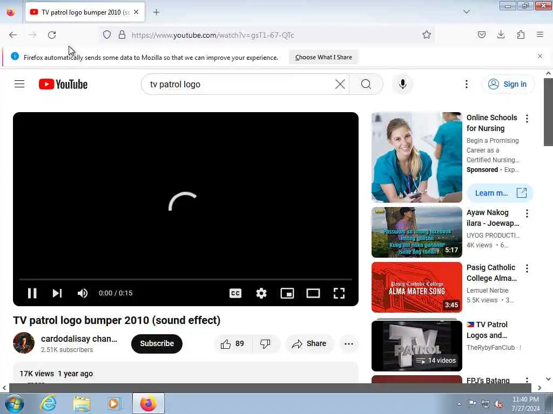Open cardodalisay channel avatar
Image resolution: width=553 pixels, height=414 pixels.
click(x=24, y=342)
